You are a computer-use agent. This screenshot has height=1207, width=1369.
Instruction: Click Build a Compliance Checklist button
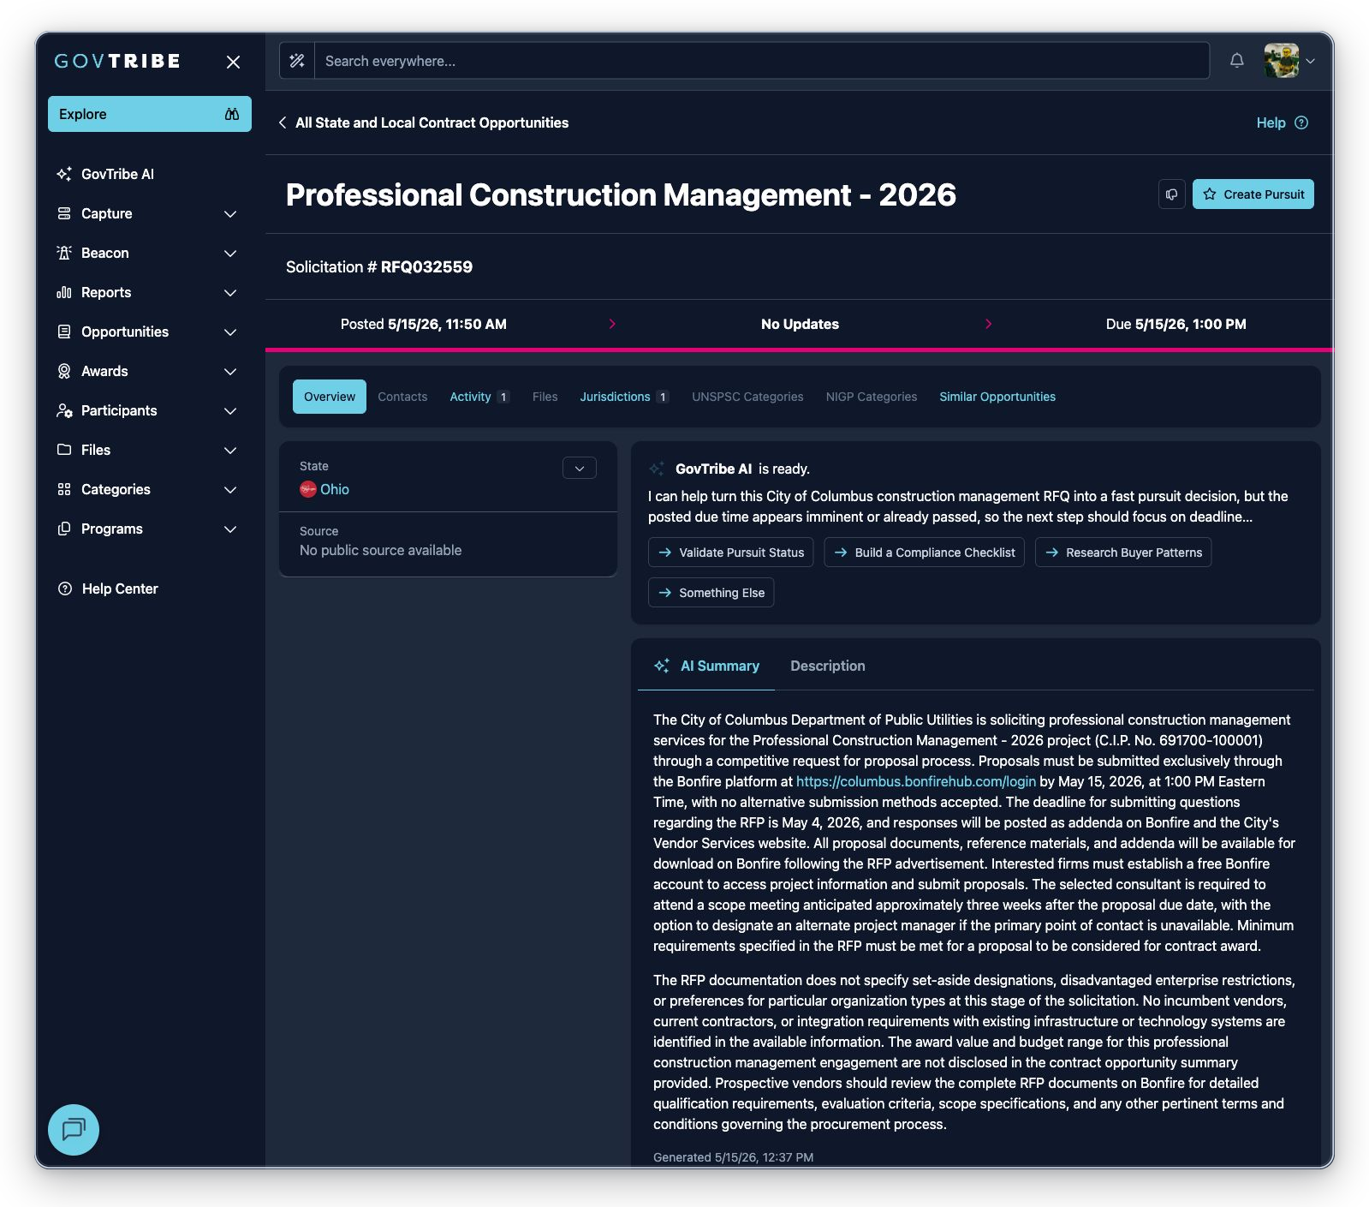click(x=925, y=553)
